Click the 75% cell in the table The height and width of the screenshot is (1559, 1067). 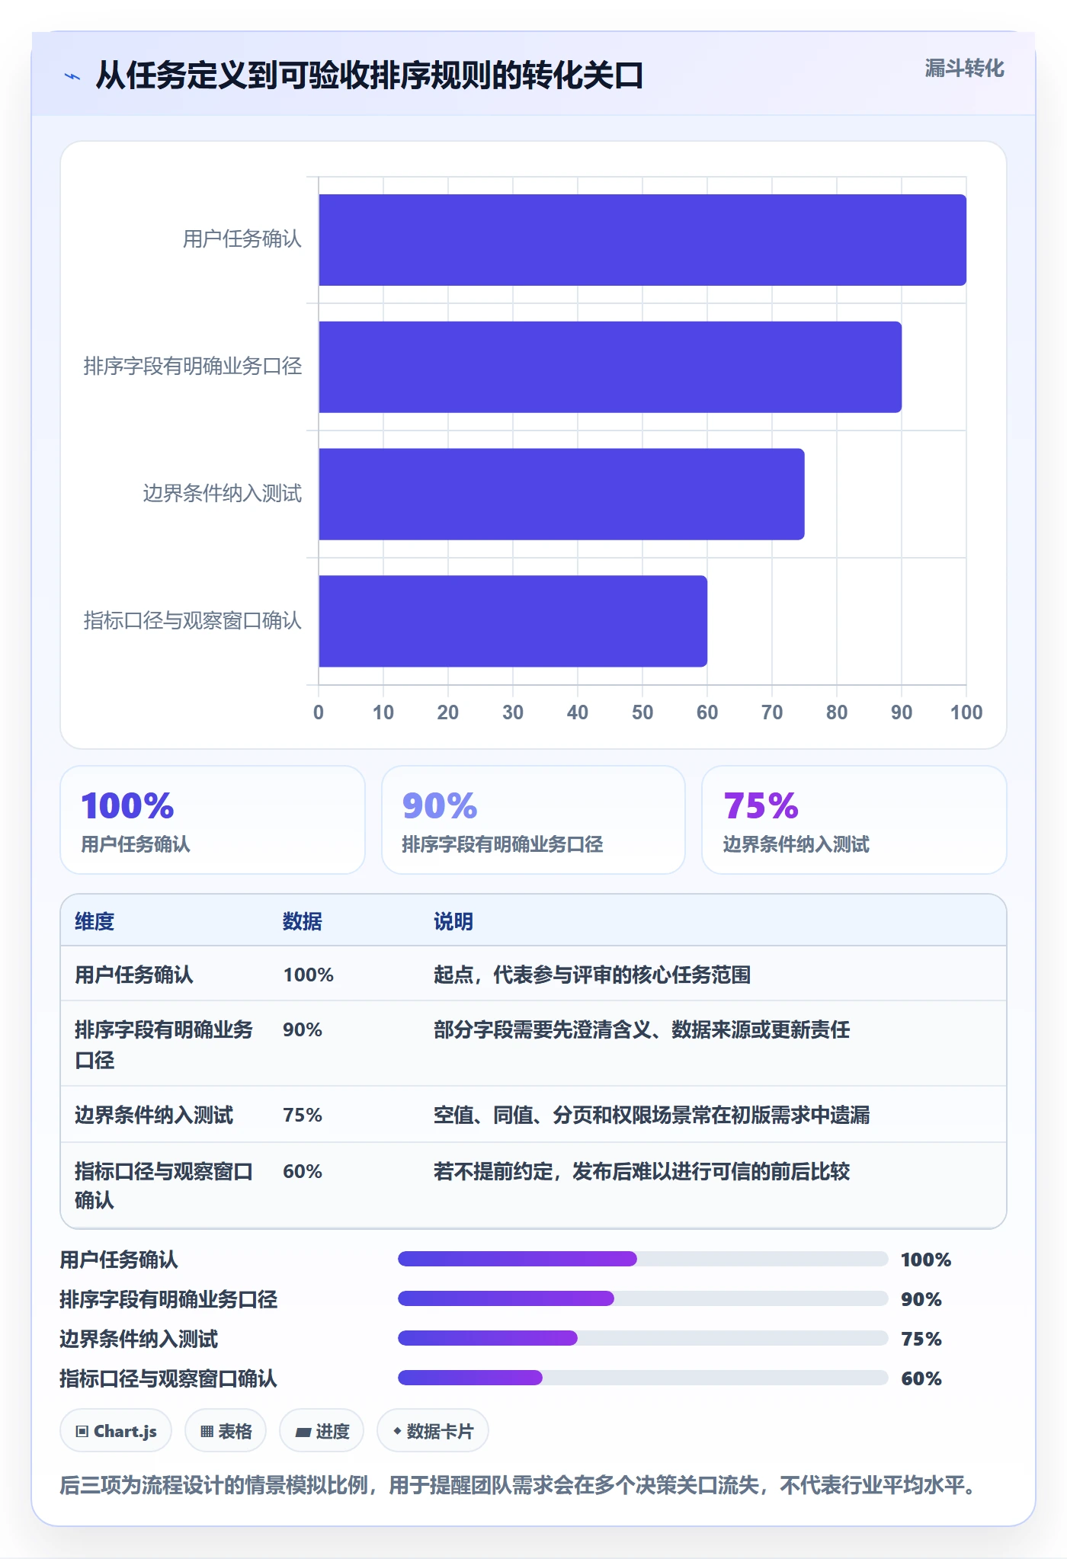coord(303,1115)
